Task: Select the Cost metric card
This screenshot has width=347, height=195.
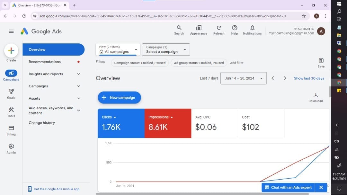Action: 261,123
